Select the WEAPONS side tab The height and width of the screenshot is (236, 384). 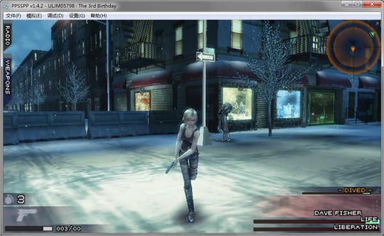click(x=7, y=78)
